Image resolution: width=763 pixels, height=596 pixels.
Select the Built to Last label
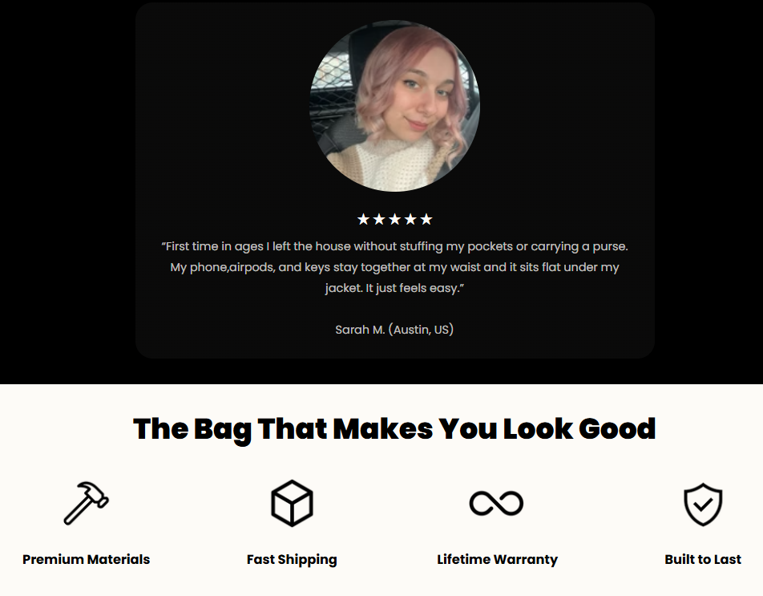703,559
